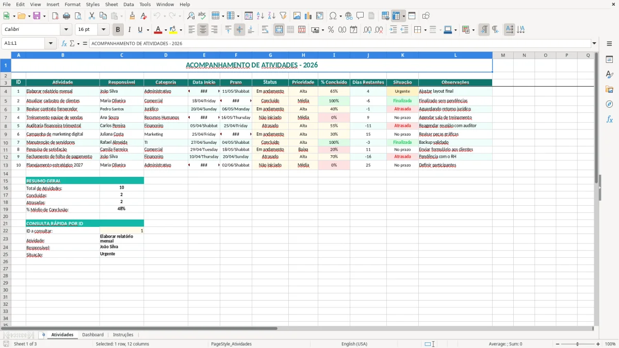Click Clear Direct Formatting icon
The height and width of the screenshot is (348, 619).
143,16
